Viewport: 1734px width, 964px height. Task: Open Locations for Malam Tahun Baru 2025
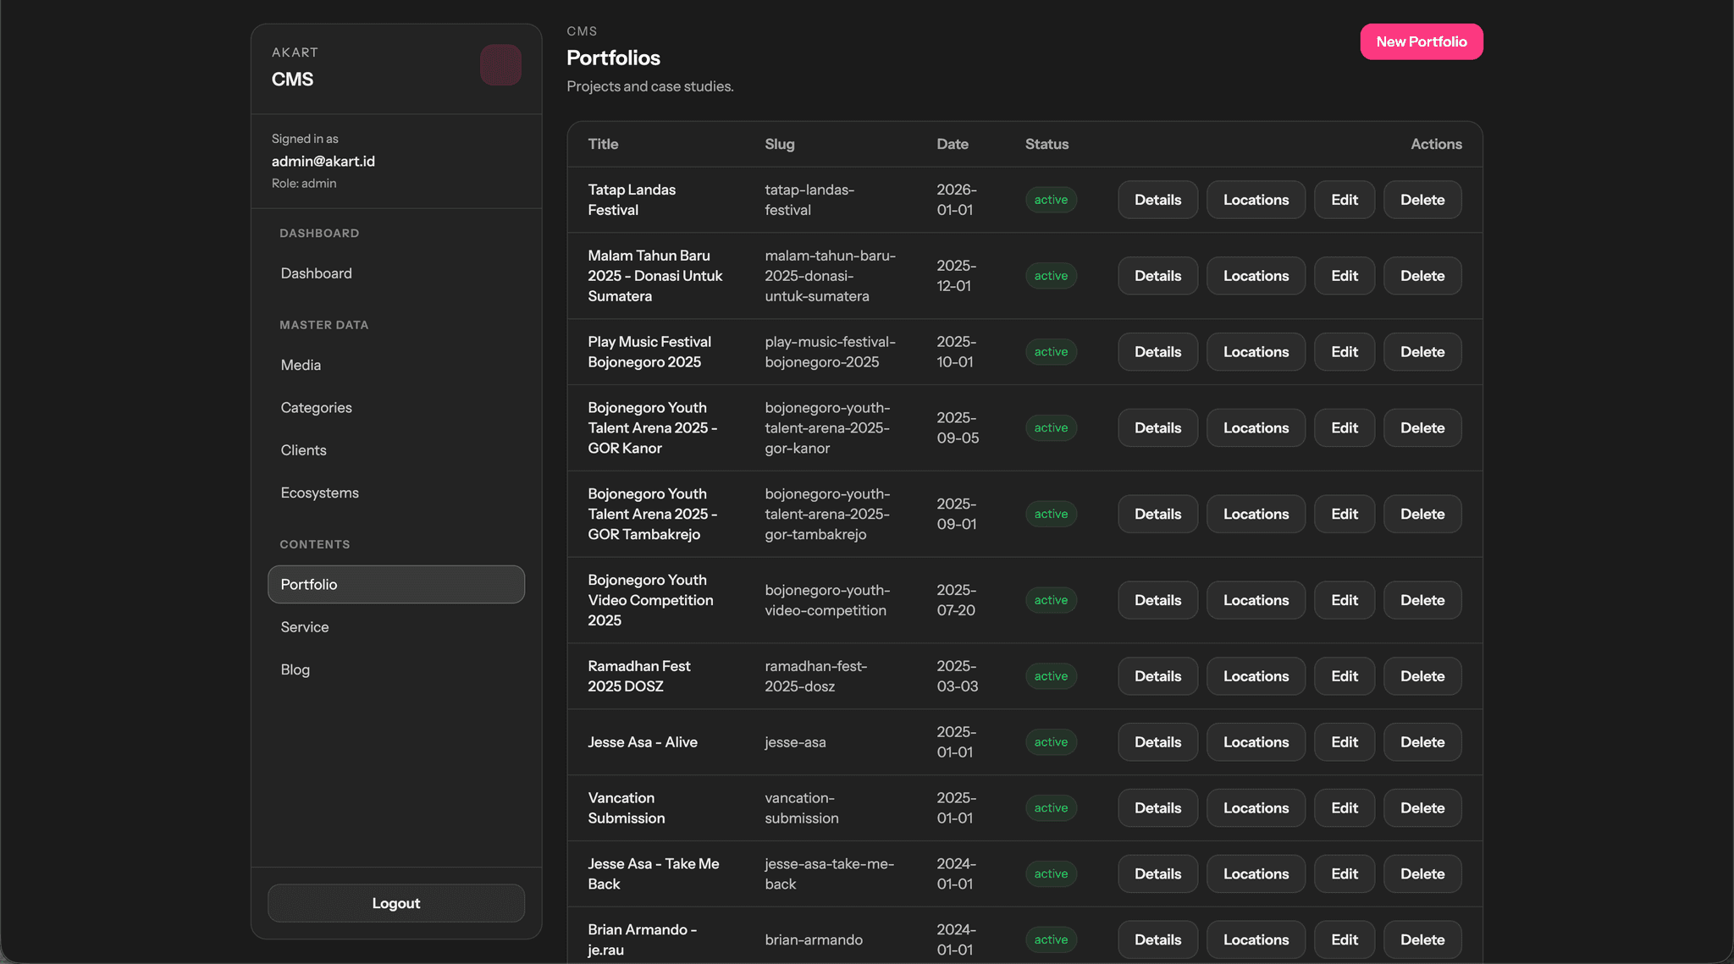[1255, 276]
